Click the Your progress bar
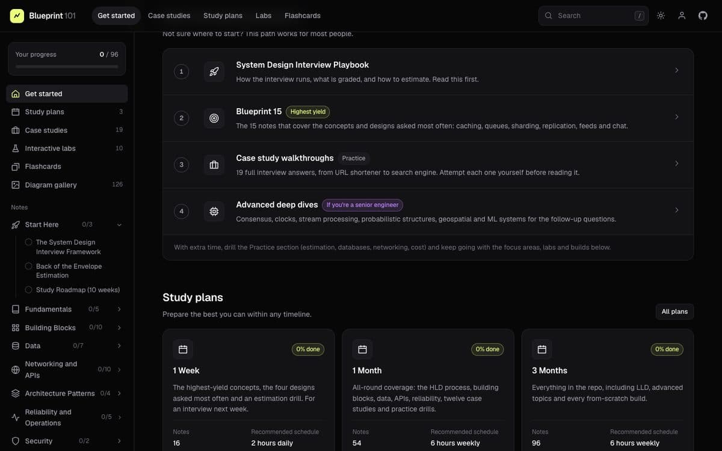The width and height of the screenshot is (722, 451). 67,66
